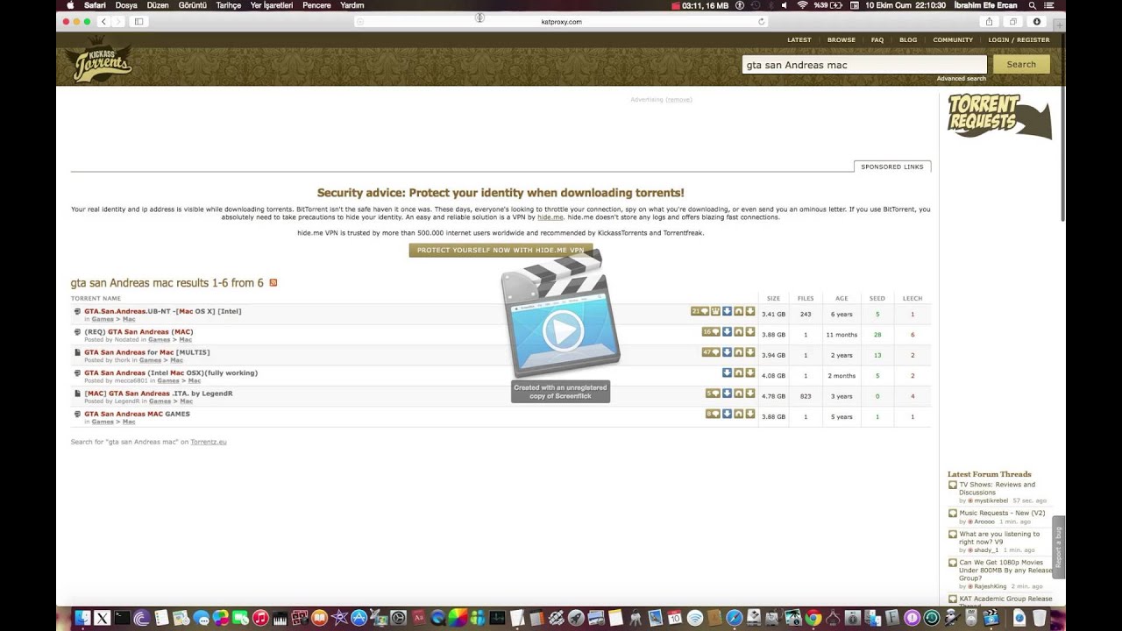
Task: Go to LATEST in the site navigation
Action: [x=799, y=39]
